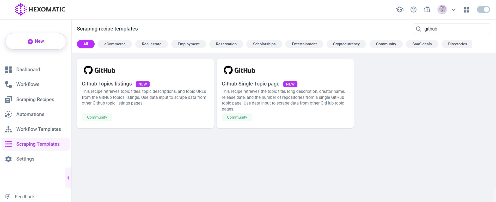Open Scraping Recipes section

(x=35, y=99)
